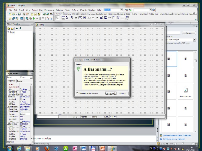Select the ListBox component icon
The image size is (202, 151).
[101, 18]
